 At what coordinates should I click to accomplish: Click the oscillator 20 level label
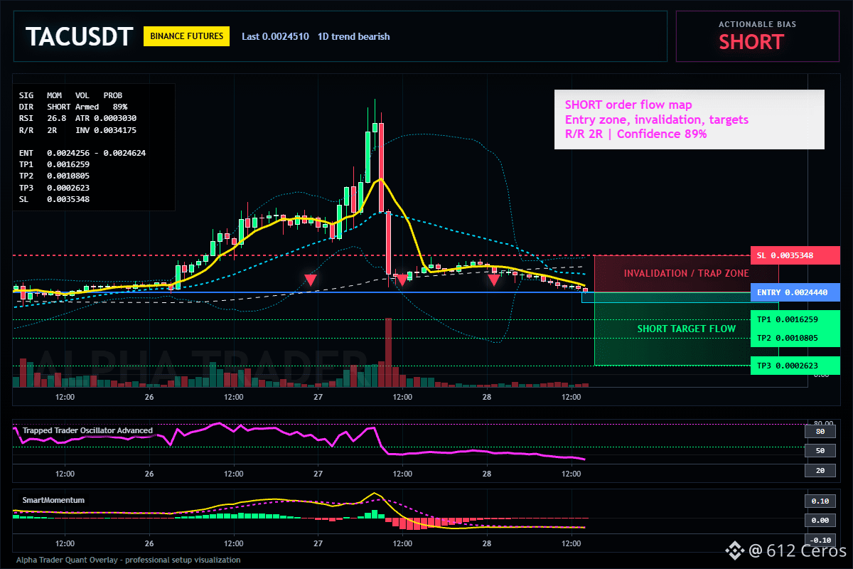pyautogui.click(x=820, y=470)
